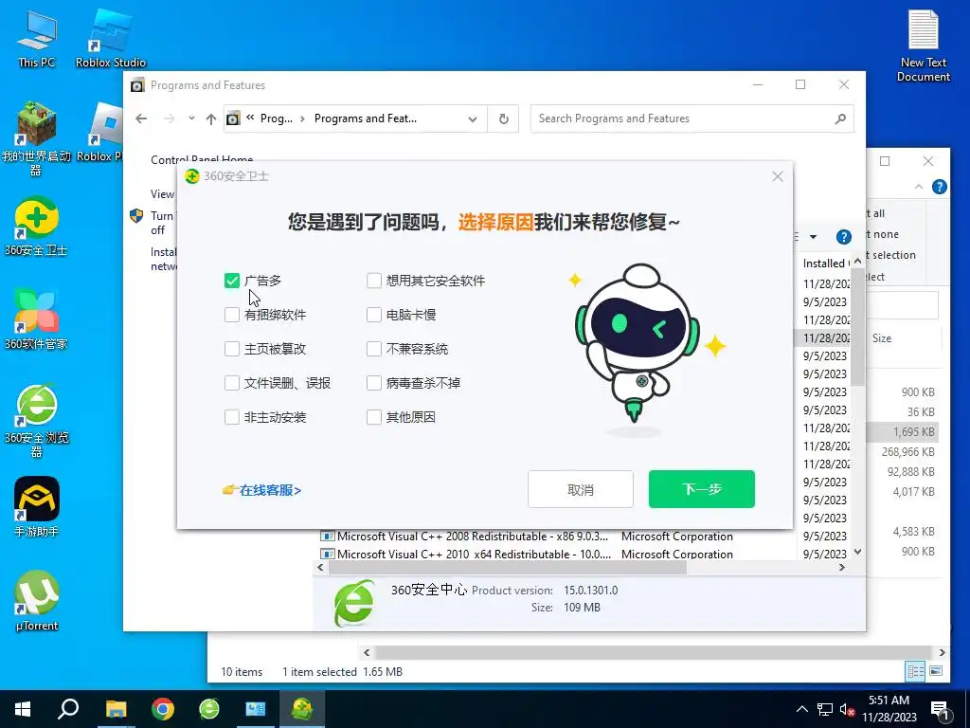Click the 360安全卫士 dialog title icon
The height and width of the screenshot is (728, 970).
click(x=192, y=176)
